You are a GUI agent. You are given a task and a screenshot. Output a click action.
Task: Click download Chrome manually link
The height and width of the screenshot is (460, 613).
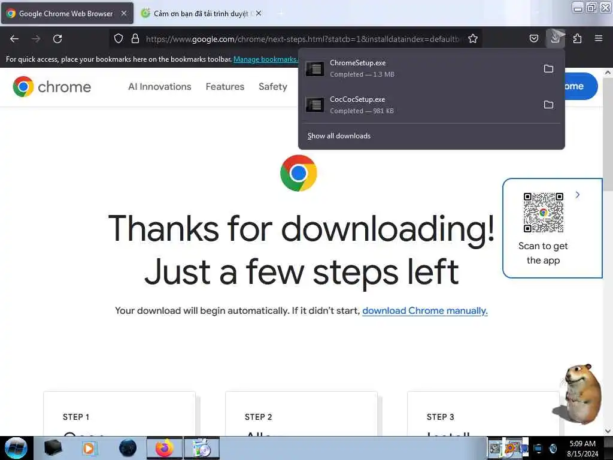point(425,311)
